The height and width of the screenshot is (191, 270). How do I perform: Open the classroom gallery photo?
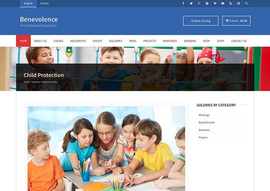point(106,148)
